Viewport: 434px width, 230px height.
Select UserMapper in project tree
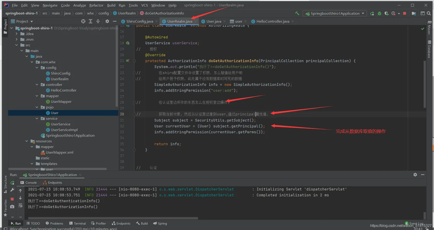[61, 102]
